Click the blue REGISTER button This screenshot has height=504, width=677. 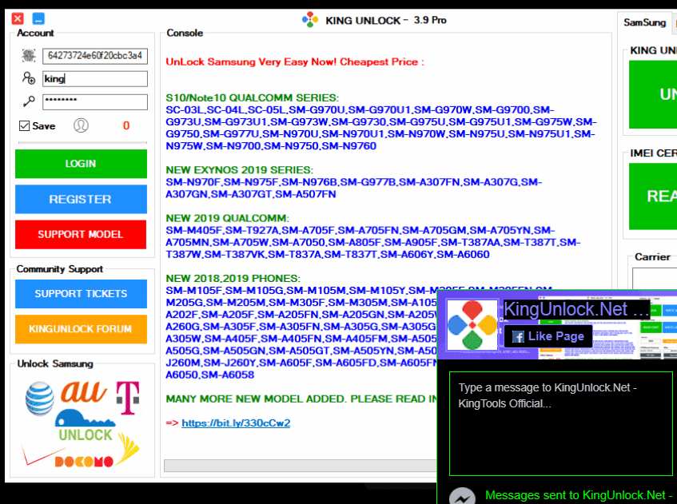(81, 199)
